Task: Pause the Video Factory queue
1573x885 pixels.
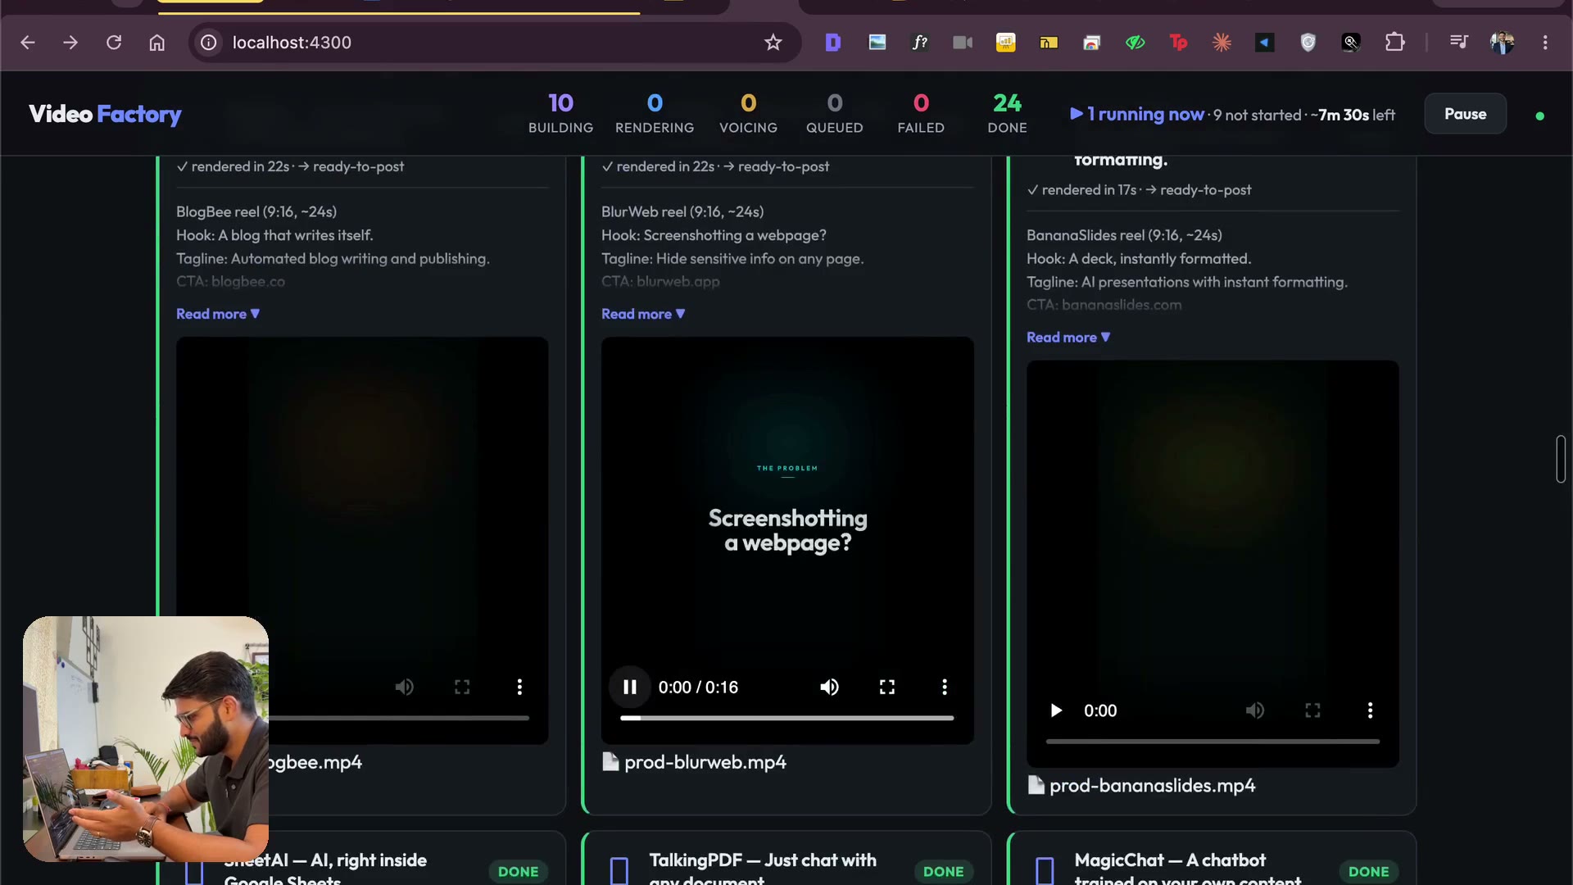Action: point(1465,114)
